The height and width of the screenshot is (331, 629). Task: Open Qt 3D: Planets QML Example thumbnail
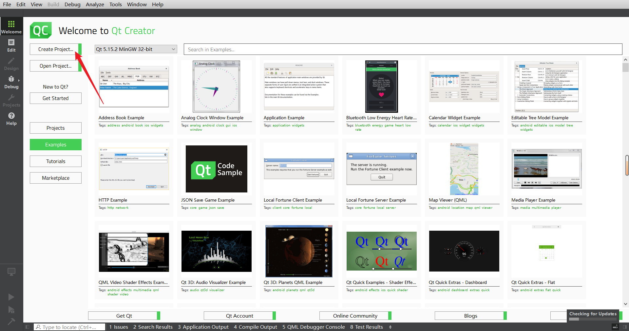point(299,251)
